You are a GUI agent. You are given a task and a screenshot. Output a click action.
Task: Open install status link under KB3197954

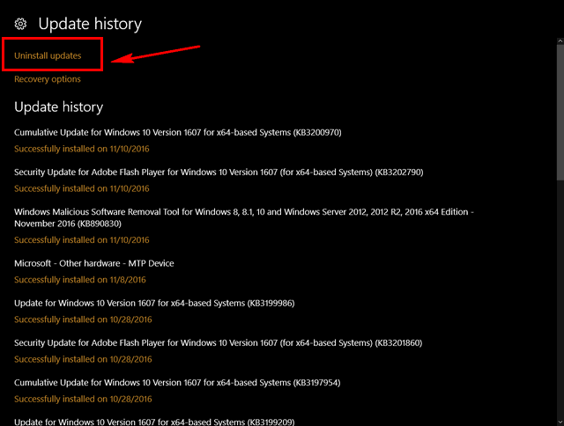[83, 399]
